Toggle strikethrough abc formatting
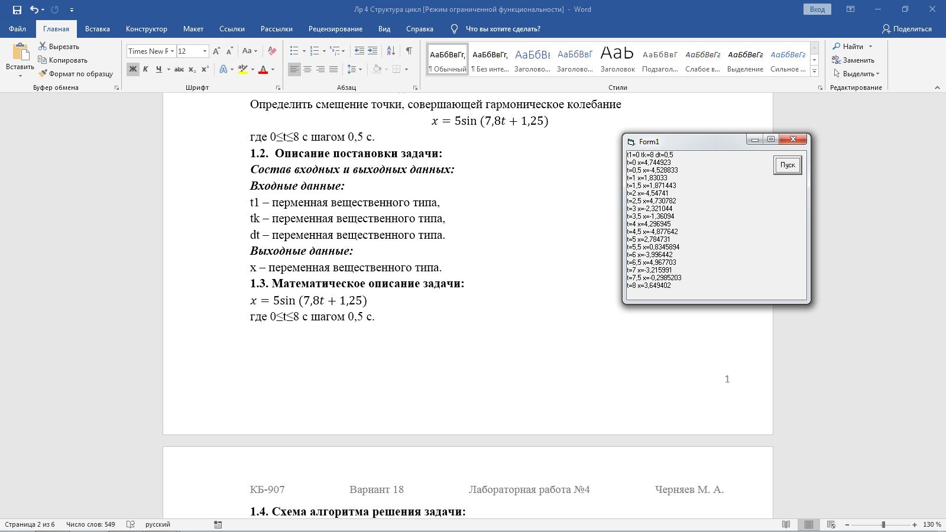The width and height of the screenshot is (946, 532). tap(179, 69)
